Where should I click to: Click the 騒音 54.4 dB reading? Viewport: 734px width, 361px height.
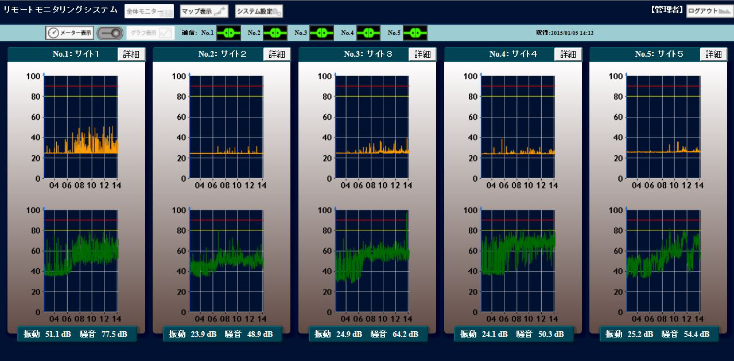pos(686,334)
